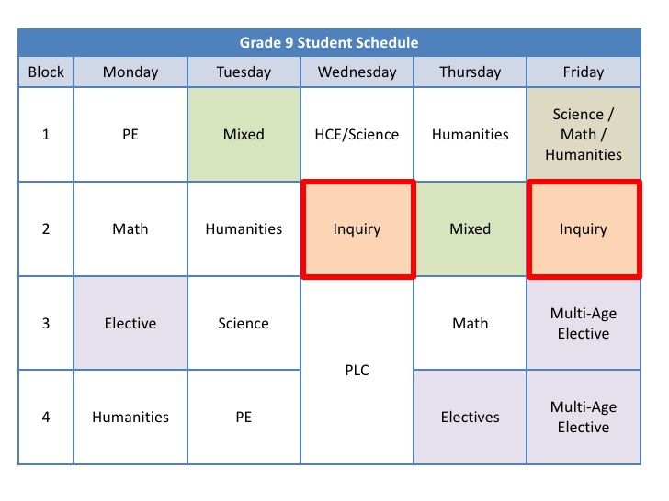Viewport: 669px width, 501px height.
Task: Select Monday's purple Elective cell
Action: coord(130,323)
